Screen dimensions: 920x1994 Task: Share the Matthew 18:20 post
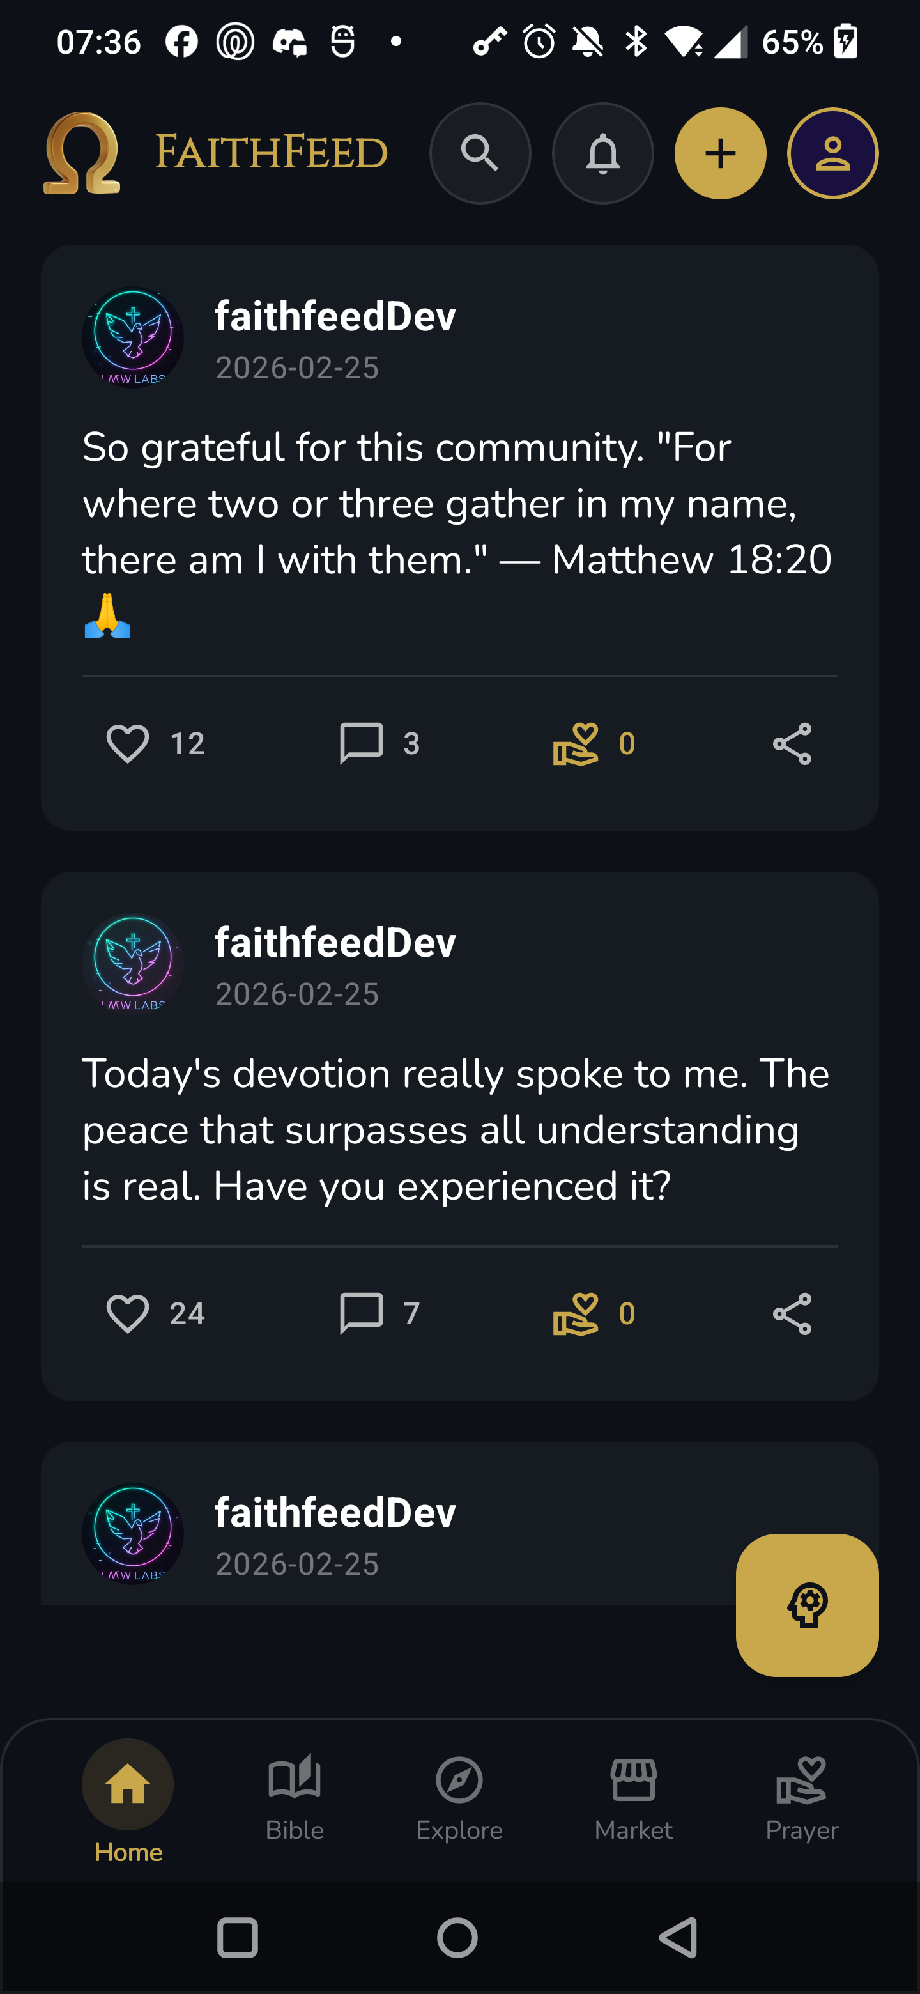(x=792, y=743)
